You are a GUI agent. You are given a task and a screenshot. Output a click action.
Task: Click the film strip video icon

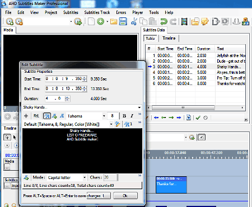point(184,22)
